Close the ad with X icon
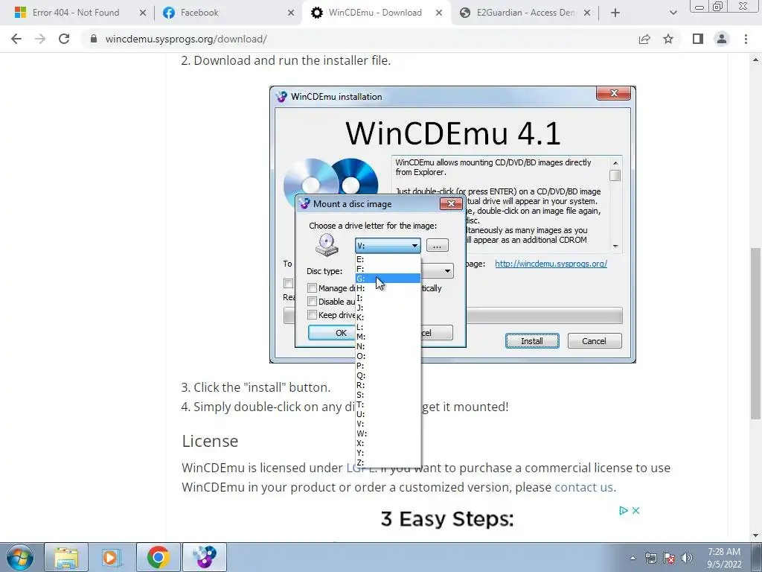 pyautogui.click(x=635, y=510)
